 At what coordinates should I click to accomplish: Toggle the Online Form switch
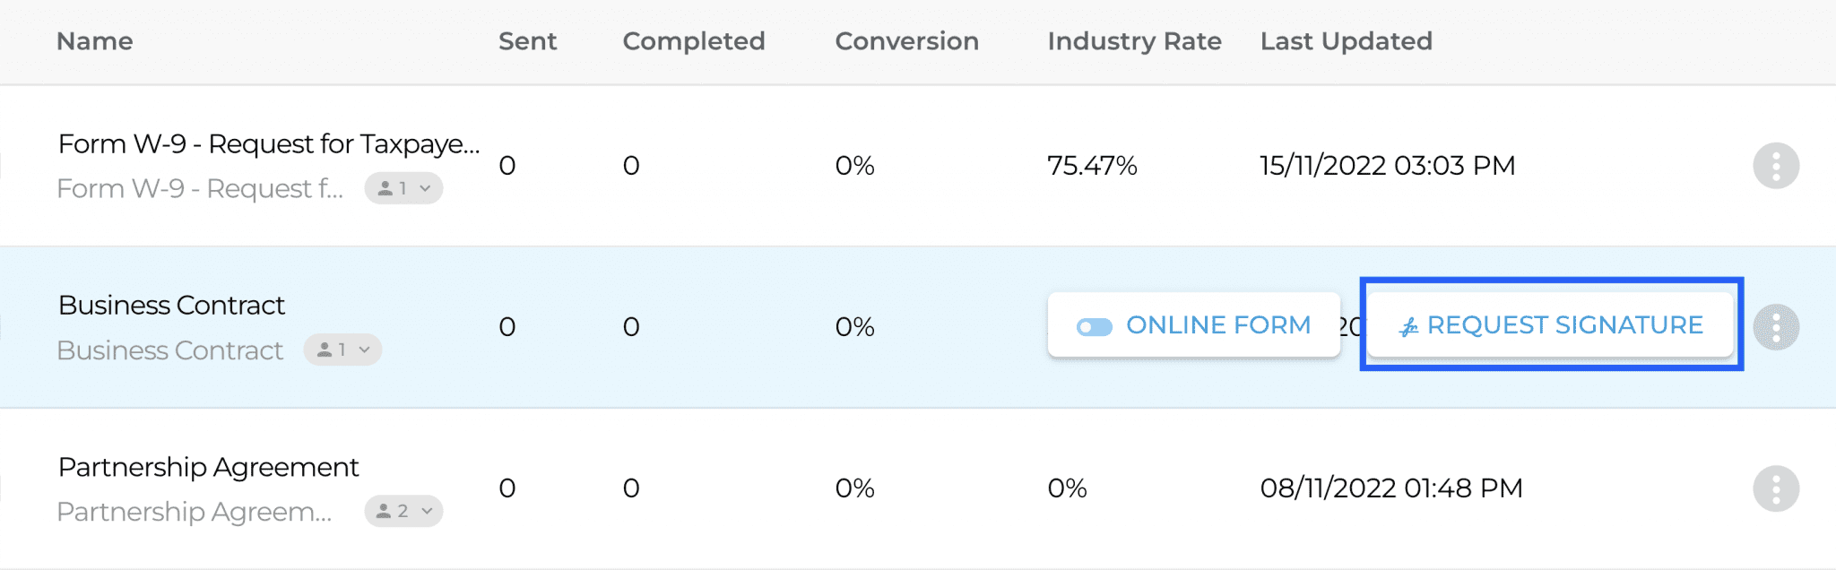1095,327
